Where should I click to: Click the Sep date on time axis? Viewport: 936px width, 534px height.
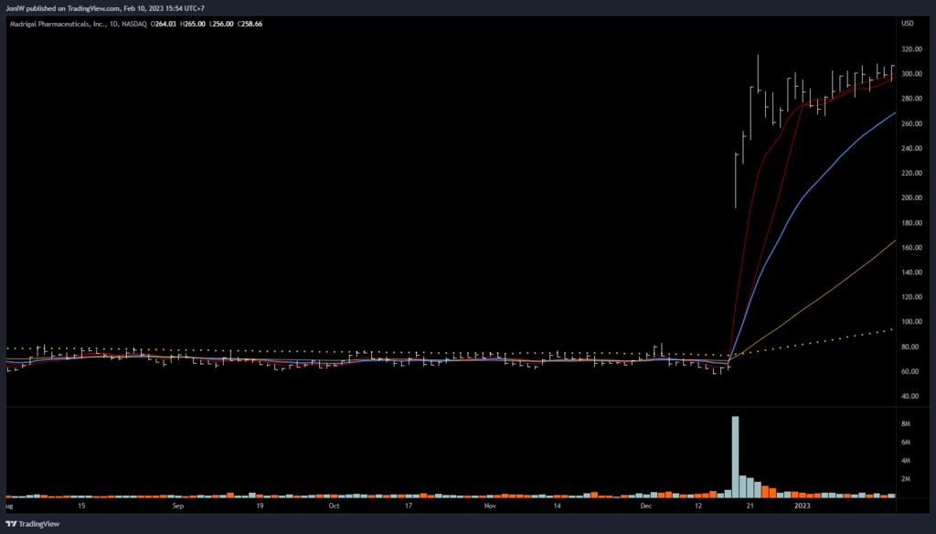coord(177,505)
